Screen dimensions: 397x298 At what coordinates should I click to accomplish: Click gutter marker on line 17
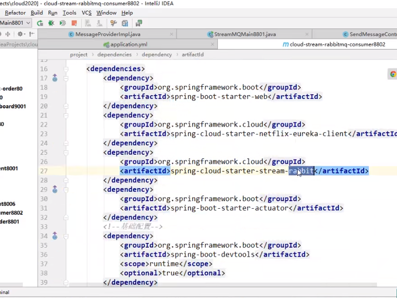tap(54, 78)
